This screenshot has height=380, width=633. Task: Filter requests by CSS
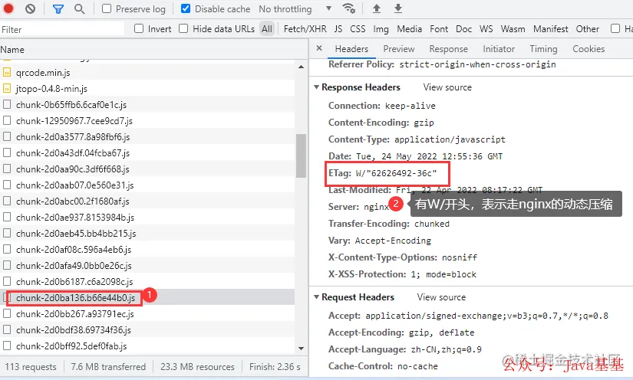click(x=358, y=29)
